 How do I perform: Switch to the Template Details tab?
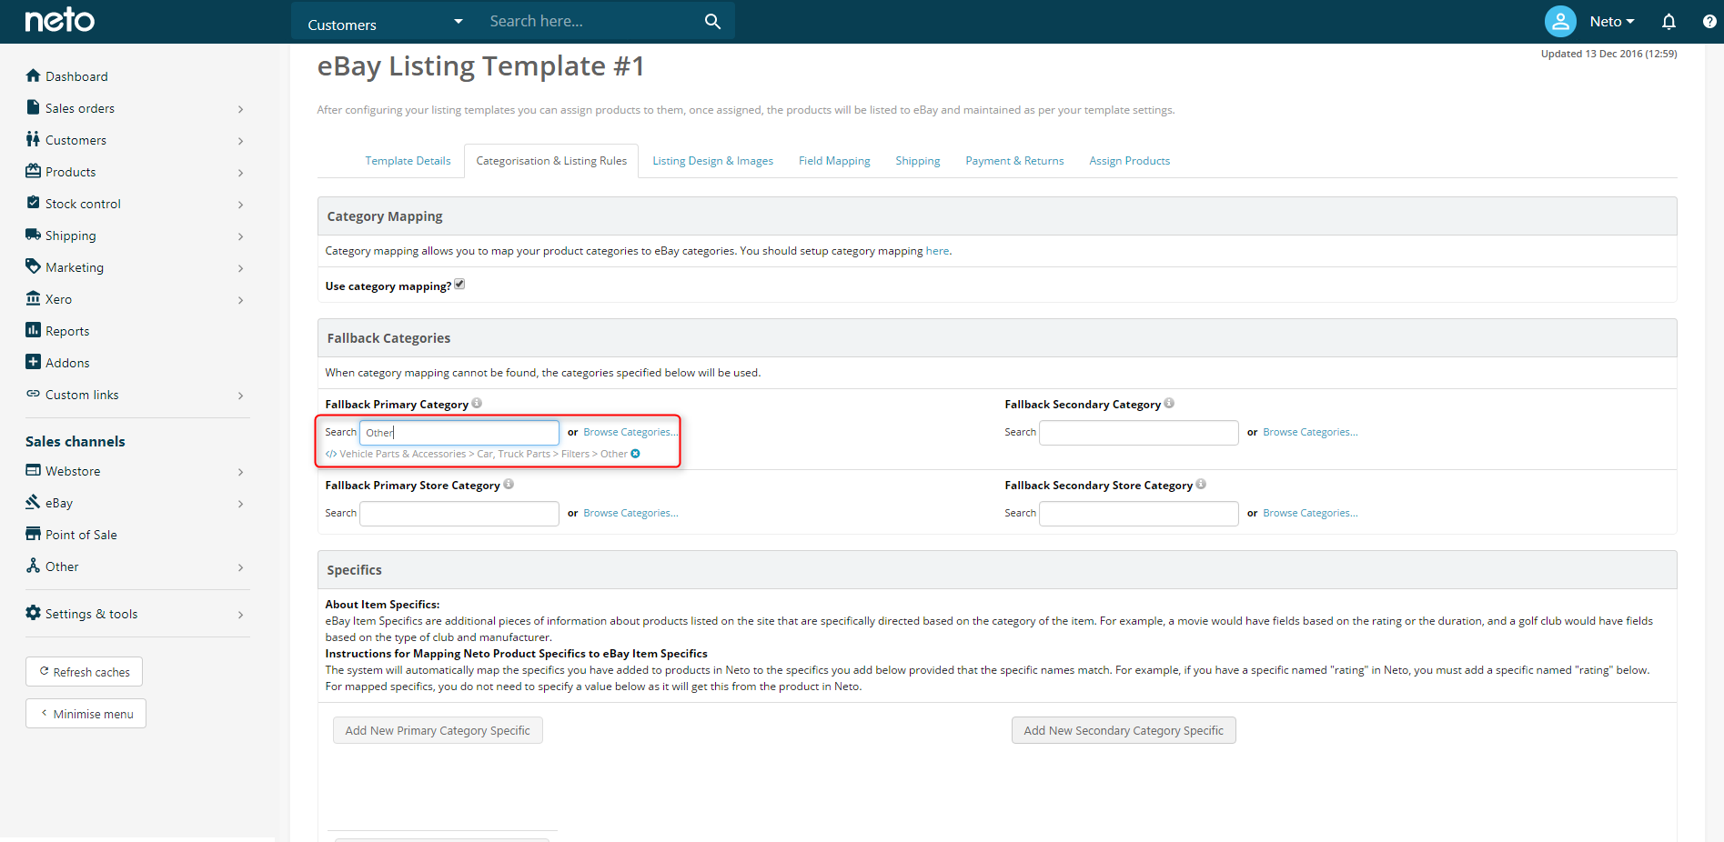[408, 161]
